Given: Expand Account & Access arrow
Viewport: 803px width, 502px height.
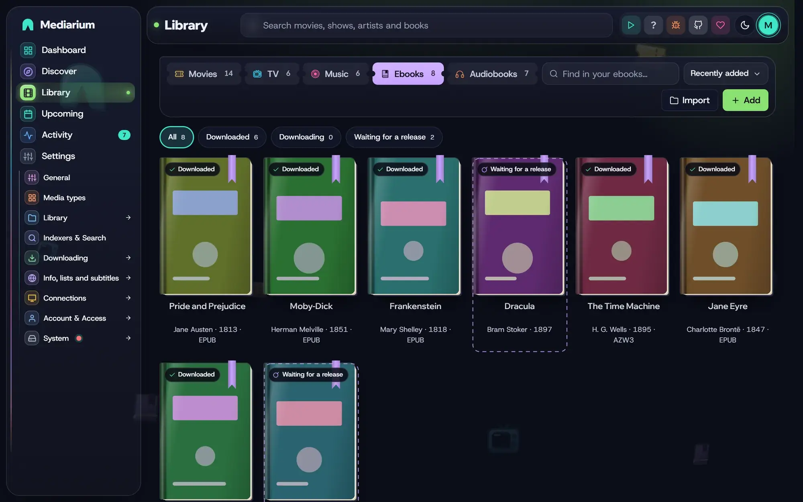Looking at the screenshot, I should [x=128, y=318].
